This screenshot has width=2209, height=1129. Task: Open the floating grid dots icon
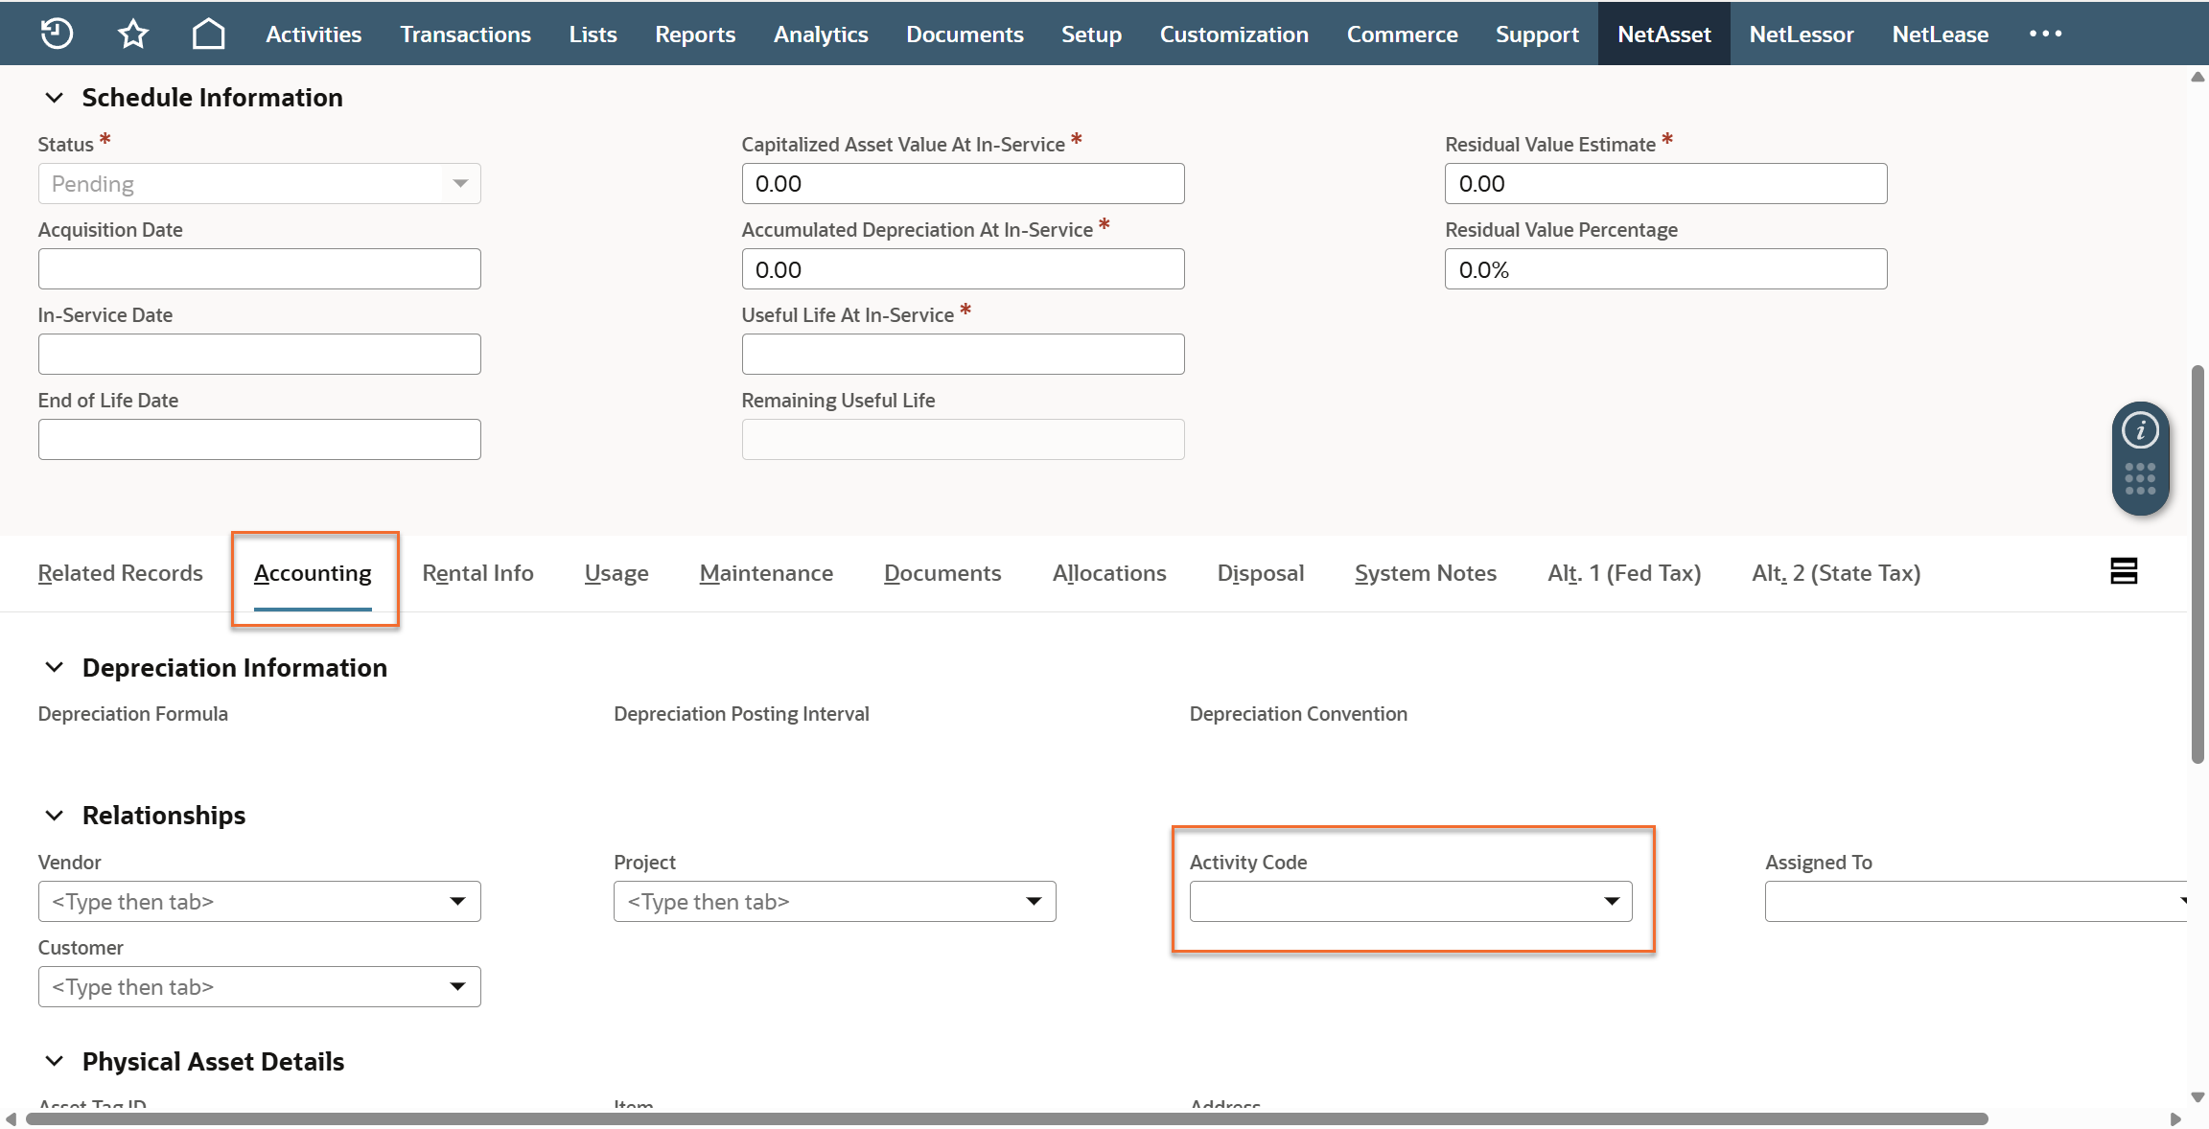tap(2140, 478)
